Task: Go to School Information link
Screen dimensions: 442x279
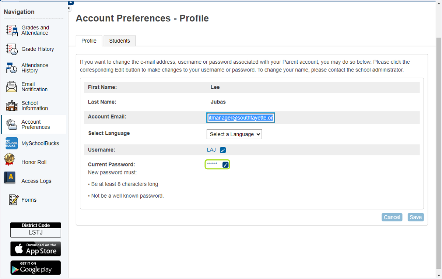Action: coord(35,106)
